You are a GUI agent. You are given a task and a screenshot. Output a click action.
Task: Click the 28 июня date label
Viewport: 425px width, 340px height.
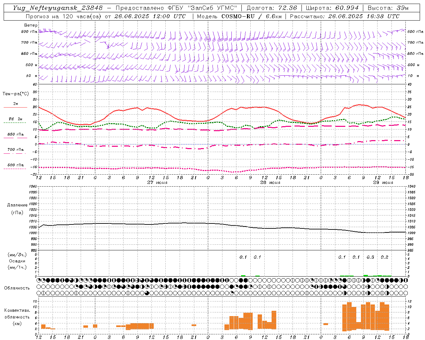click(x=270, y=183)
